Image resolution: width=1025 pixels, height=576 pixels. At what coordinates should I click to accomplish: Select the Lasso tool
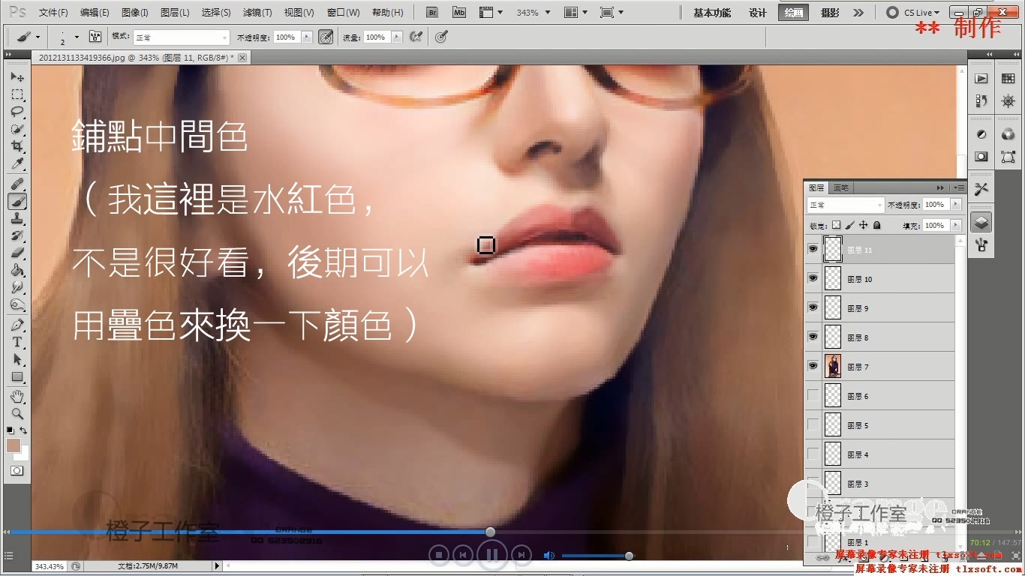point(17,112)
